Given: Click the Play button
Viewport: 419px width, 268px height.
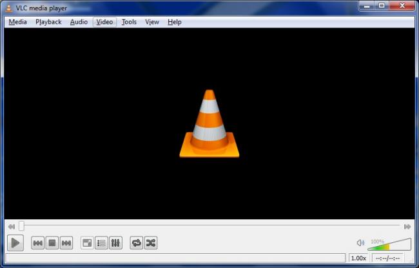Looking at the screenshot, I should click(x=15, y=243).
